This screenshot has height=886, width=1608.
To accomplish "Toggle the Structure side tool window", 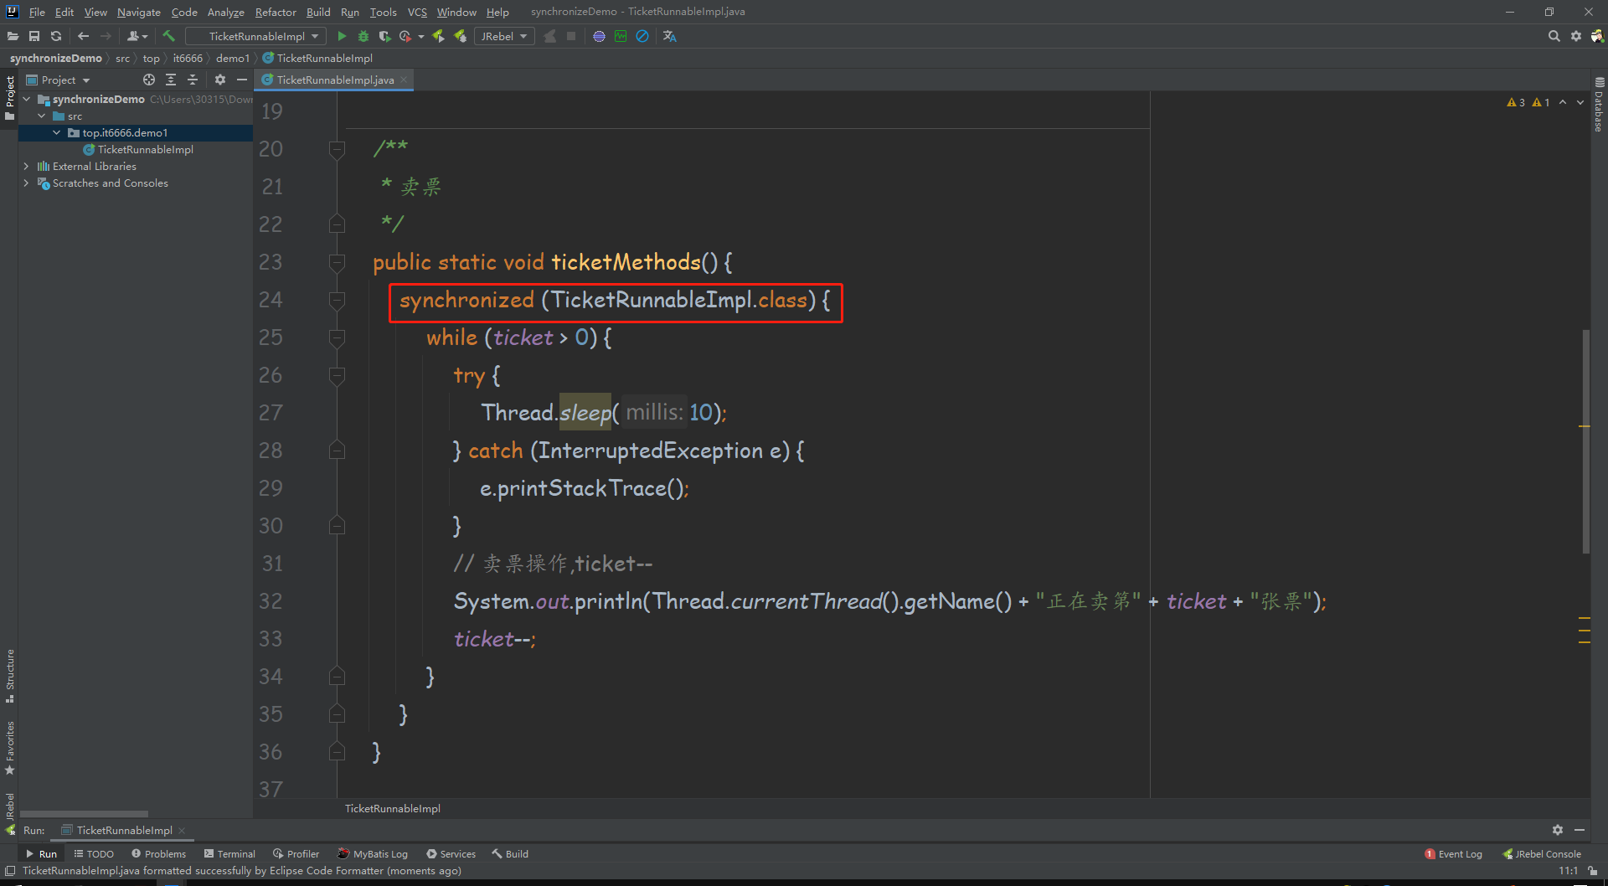I will pos(10,675).
